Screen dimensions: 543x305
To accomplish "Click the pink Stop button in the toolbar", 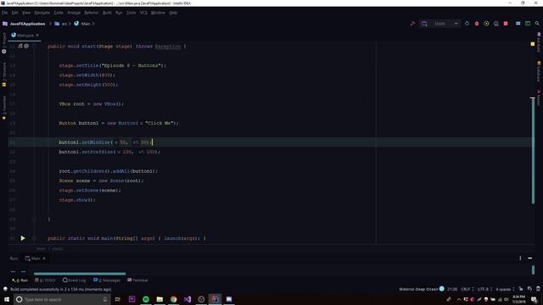I will pos(506,24).
